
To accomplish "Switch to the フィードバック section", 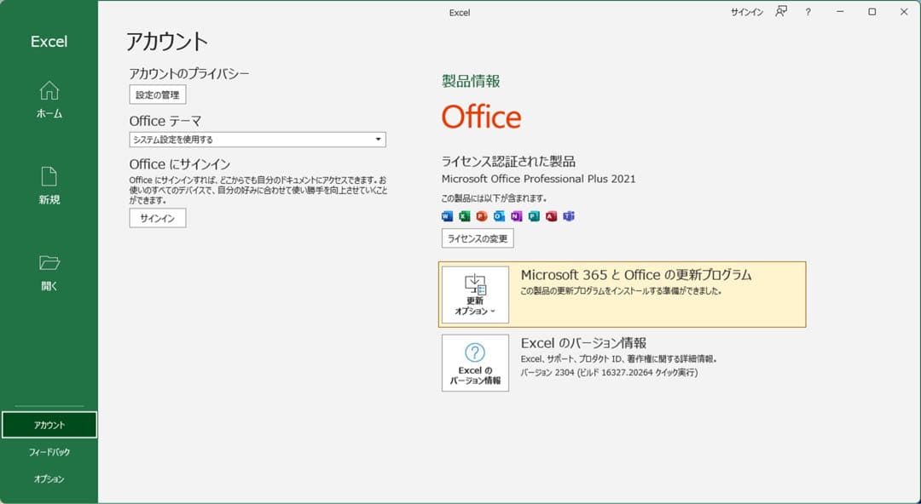I will pos(49,451).
